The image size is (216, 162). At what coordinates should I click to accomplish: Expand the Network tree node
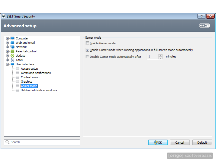[8, 47]
